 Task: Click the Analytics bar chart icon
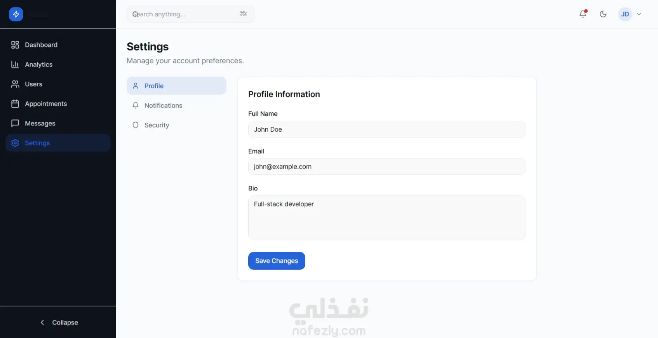[15, 64]
